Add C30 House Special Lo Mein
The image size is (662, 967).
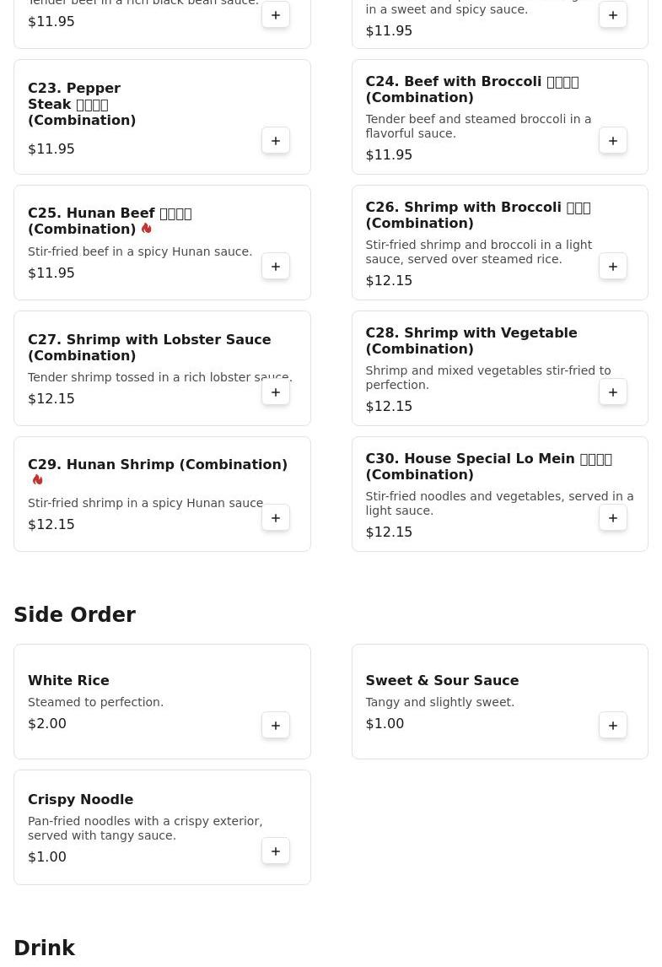[x=613, y=518]
